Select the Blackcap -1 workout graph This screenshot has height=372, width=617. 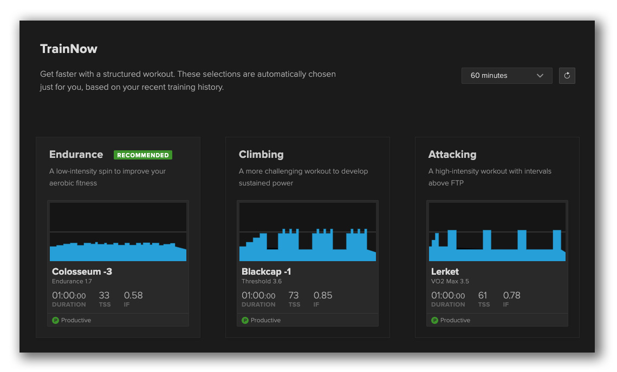point(308,232)
